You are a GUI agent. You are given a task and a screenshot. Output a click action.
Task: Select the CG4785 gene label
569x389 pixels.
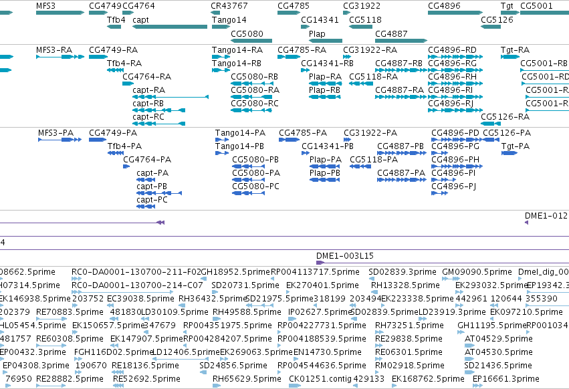(294, 6)
